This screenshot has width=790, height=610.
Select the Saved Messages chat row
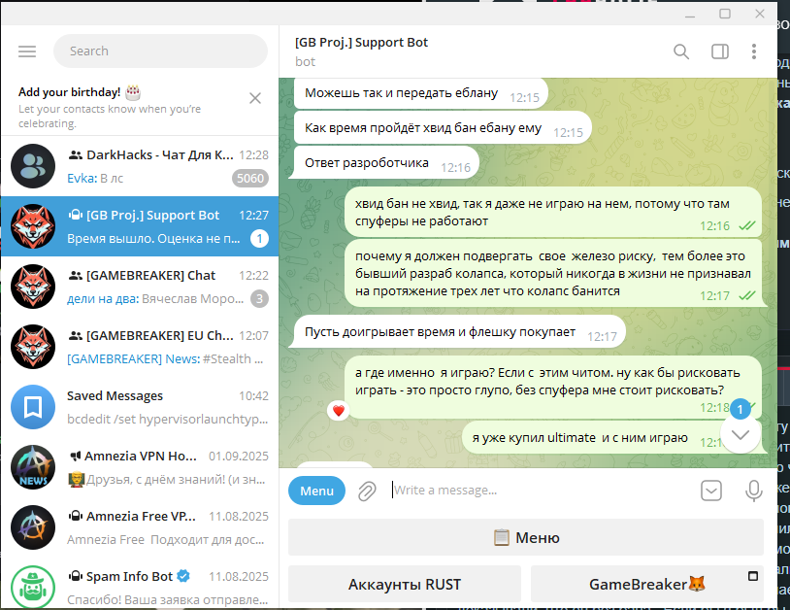(140, 407)
